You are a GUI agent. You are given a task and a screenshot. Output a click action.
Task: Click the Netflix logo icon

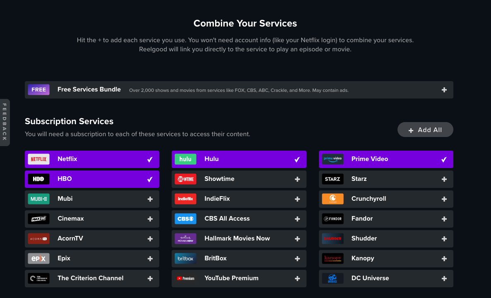click(38, 159)
